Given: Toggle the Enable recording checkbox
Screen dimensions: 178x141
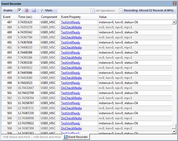Looking at the screenshot, I should 19,10.
